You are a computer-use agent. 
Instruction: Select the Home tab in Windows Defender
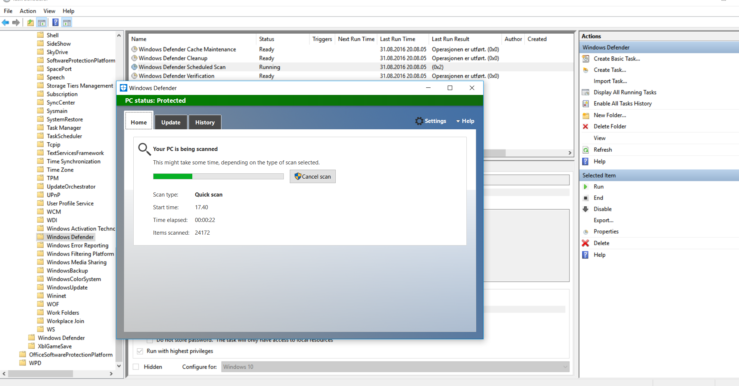139,121
